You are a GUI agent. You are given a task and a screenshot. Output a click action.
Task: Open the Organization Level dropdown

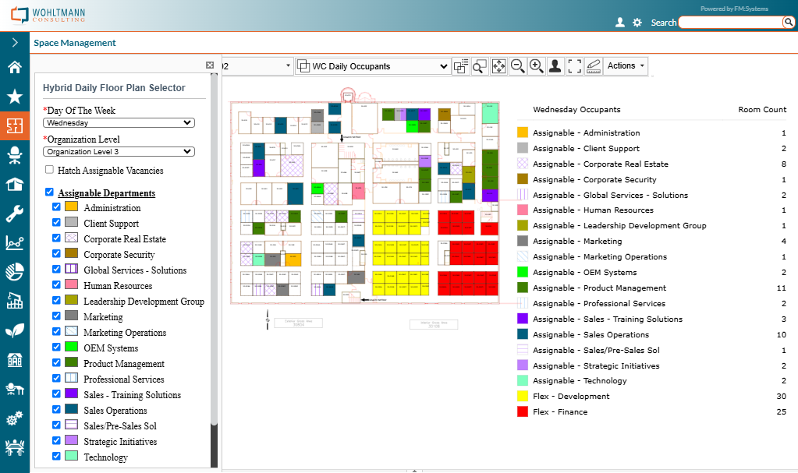(x=119, y=152)
